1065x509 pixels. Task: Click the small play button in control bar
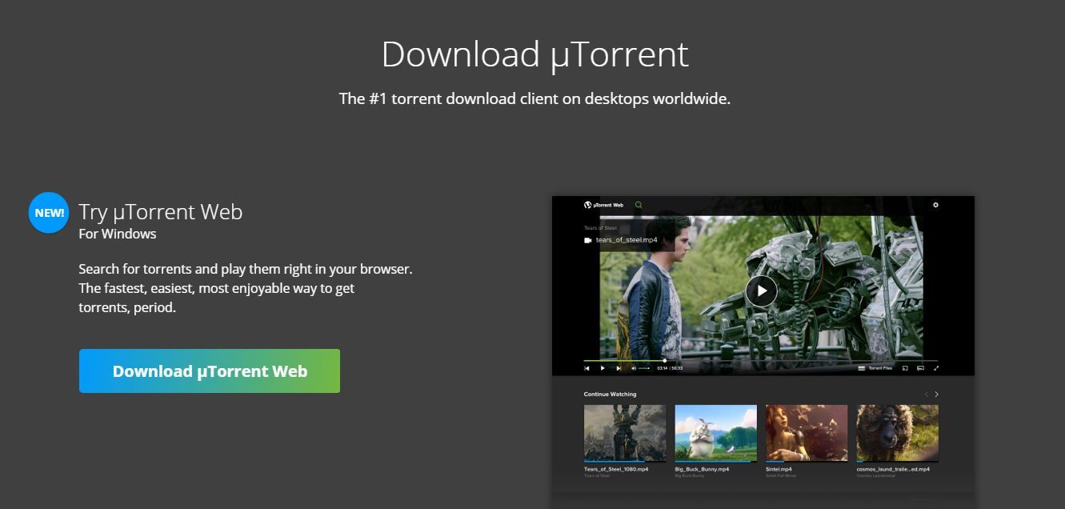603,368
